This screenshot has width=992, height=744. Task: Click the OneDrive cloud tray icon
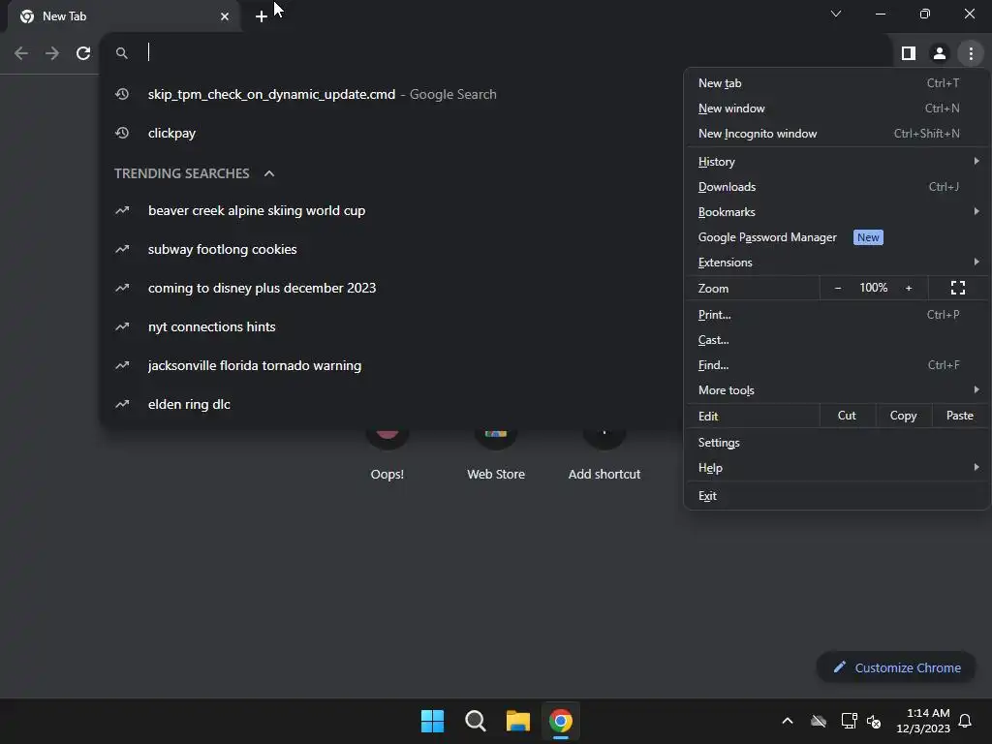pos(819,721)
